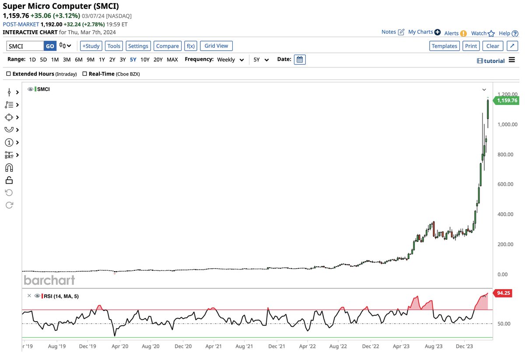Click the Compare button

pos(168,46)
